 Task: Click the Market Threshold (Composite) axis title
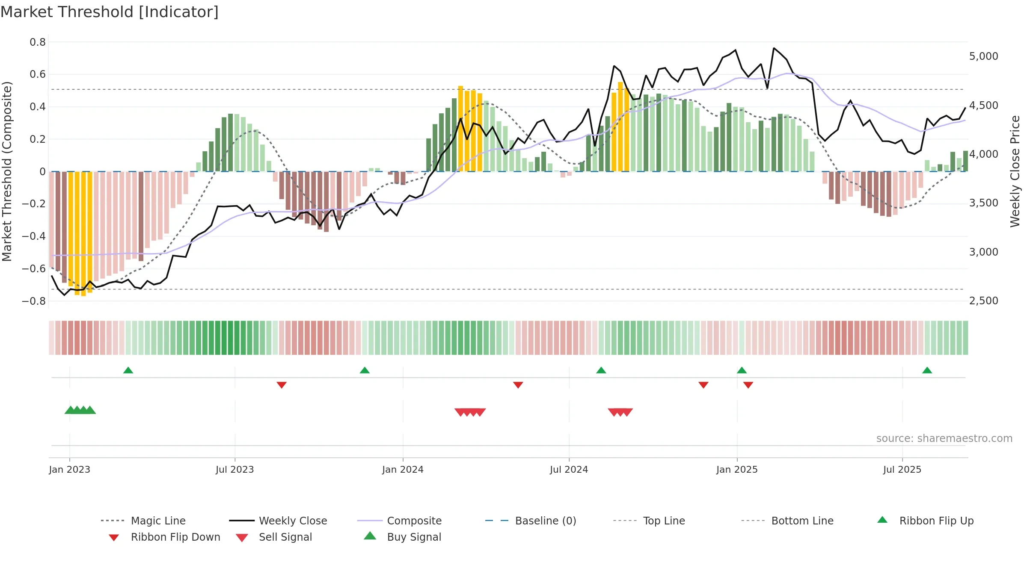pos(7,171)
